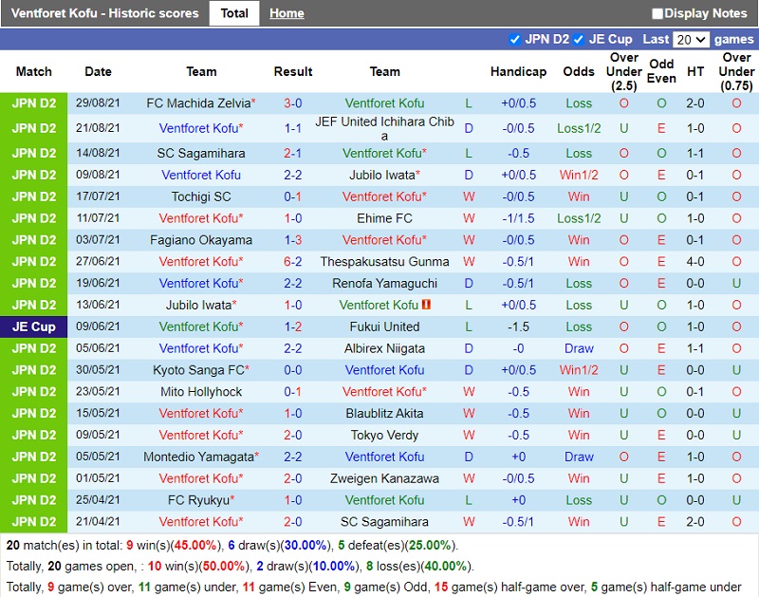
Task: Open Albirex Niigata team link
Action: pos(384,348)
